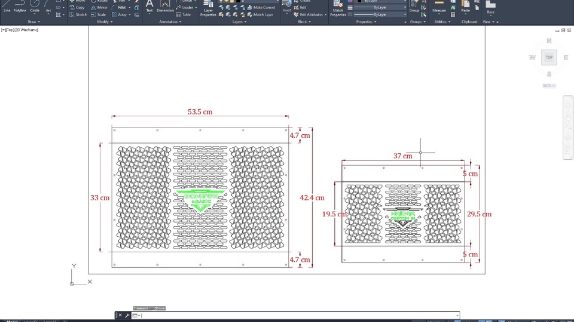Screen dimensions: 574x322
Task: Start the Array command
Action: coord(120,14)
